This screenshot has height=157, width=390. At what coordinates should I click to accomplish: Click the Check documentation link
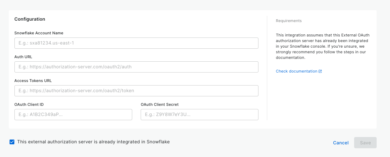[x=296, y=71]
